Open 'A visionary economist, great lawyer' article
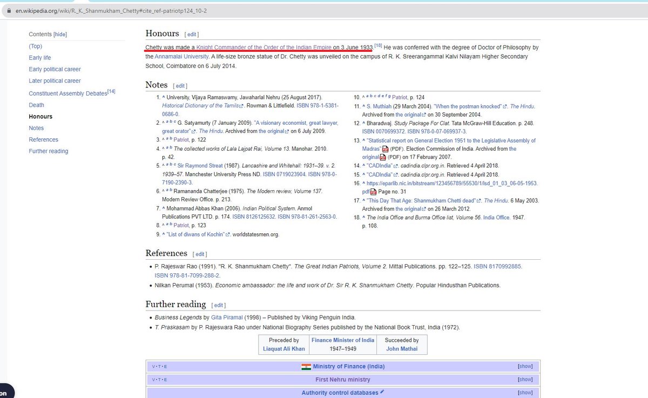 coord(296,123)
